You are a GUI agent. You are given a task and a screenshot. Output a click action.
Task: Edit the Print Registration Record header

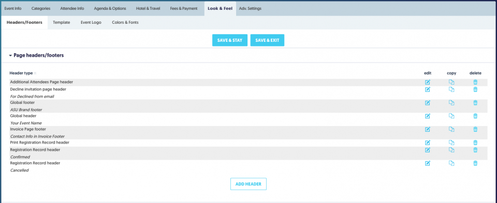(428, 143)
